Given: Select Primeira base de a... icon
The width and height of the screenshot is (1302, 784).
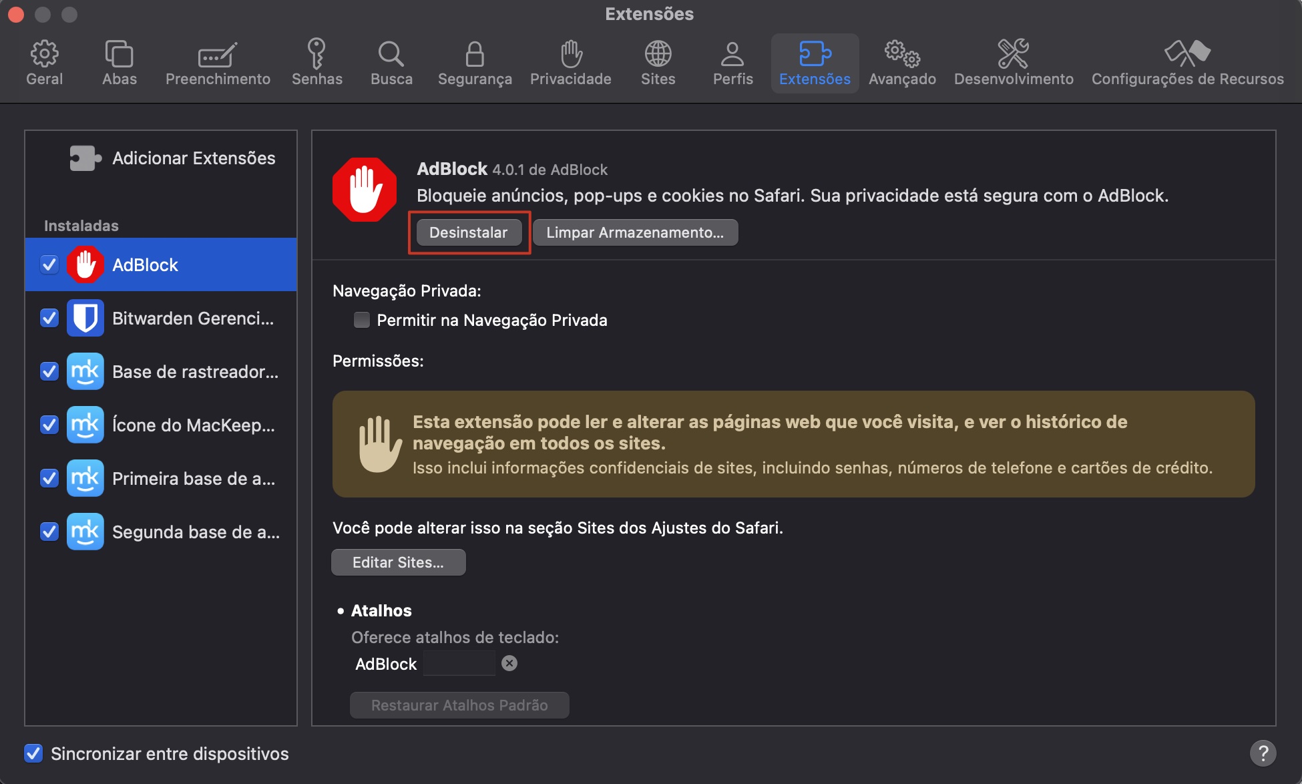Looking at the screenshot, I should click(85, 478).
